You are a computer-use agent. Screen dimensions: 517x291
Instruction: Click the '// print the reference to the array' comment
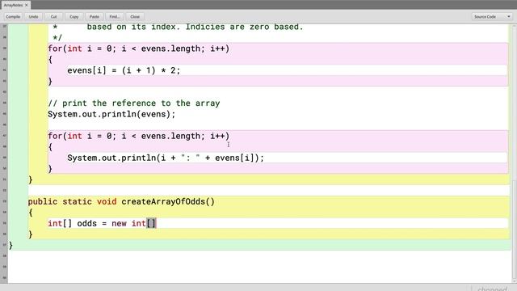(133, 103)
